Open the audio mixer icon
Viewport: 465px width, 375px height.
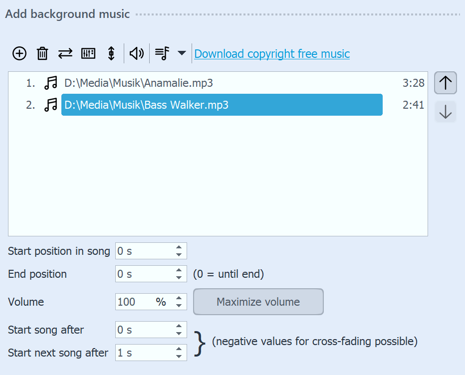(x=88, y=53)
